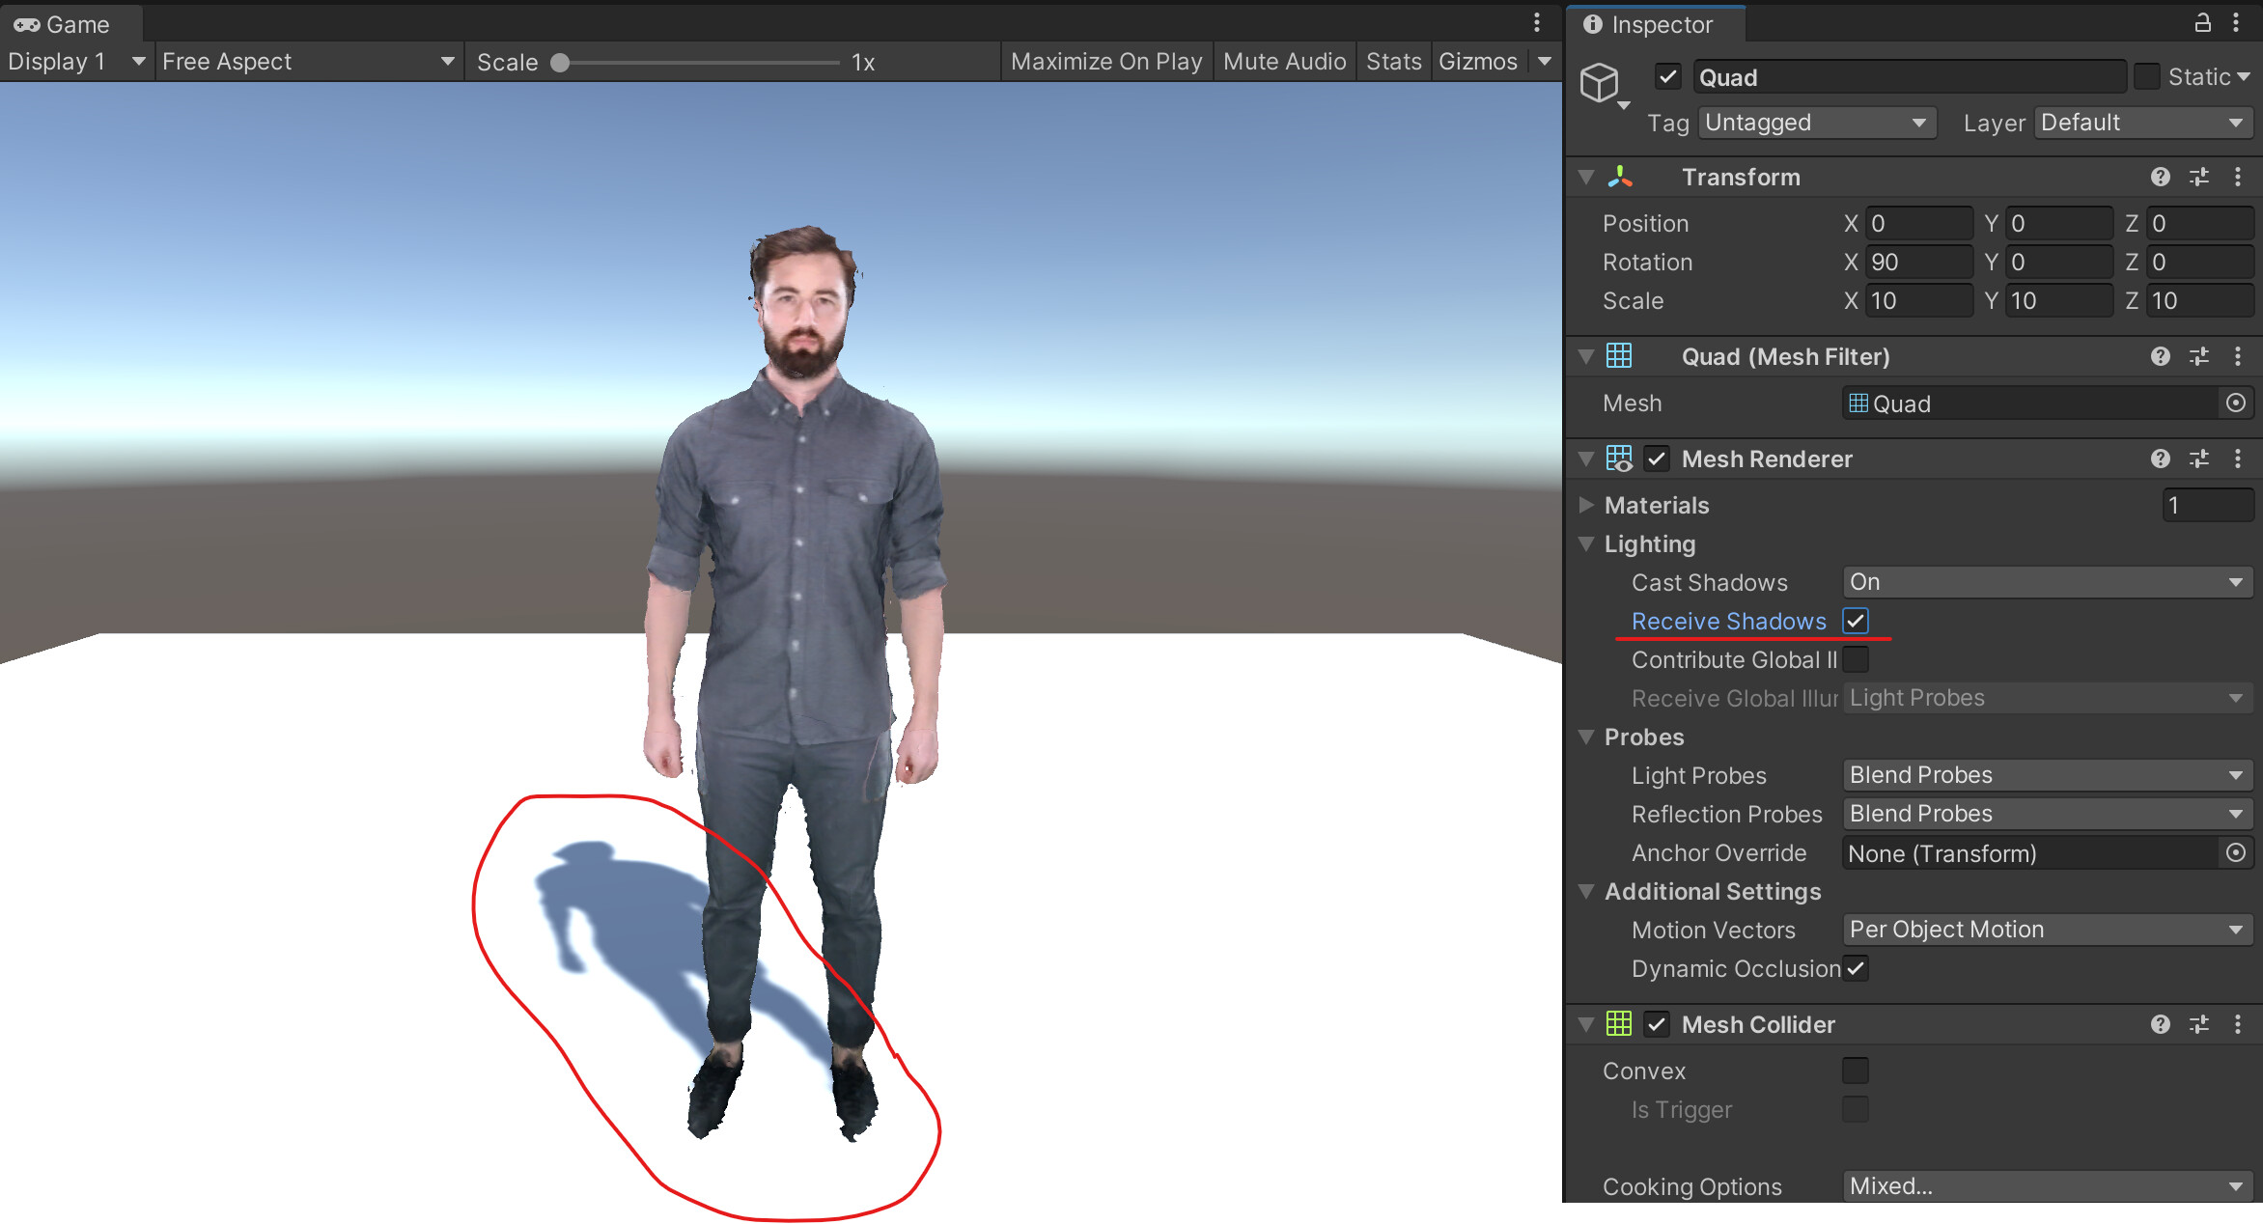
Task: Toggle the Maximize On Play button
Action: click(1105, 62)
